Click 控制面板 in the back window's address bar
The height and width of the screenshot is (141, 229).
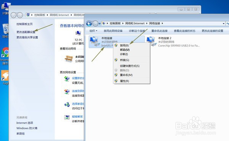pyautogui.click(x=40, y=15)
